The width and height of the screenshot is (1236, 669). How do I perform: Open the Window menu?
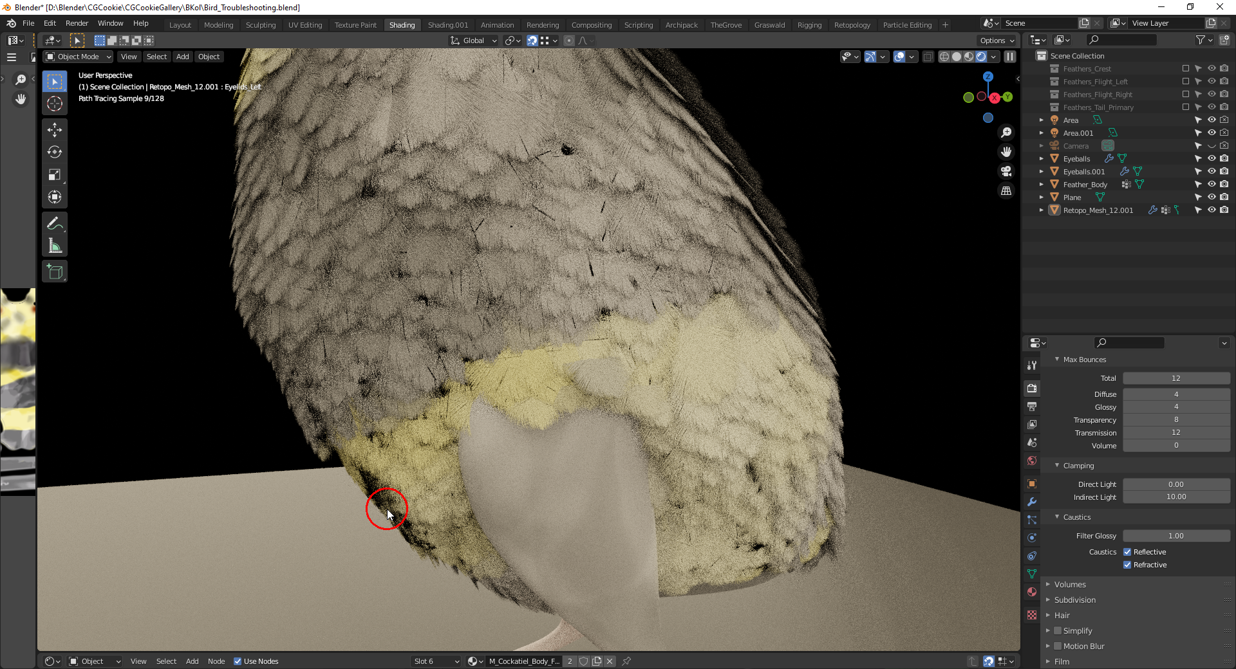pyautogui.click(x=110, y=23)
